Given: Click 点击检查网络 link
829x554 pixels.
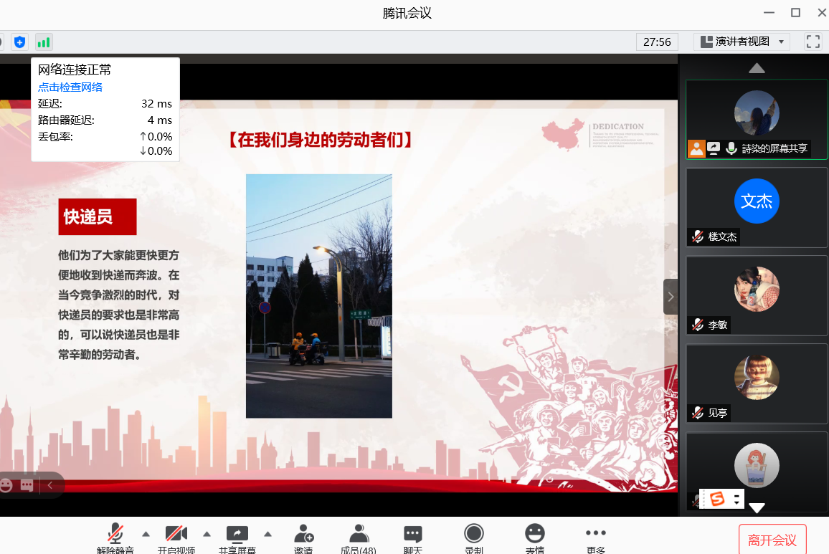Looking at the screenshot, I should coord(70,87).
